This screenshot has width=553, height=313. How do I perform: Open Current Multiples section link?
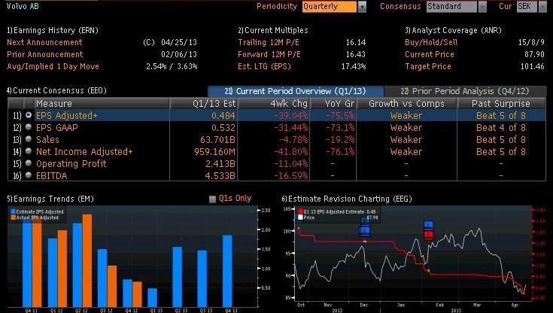pos(273,30)
